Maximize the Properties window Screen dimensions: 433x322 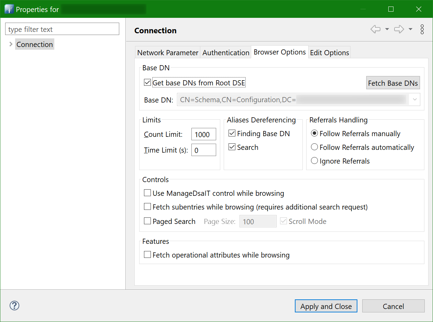click(391, 9)
